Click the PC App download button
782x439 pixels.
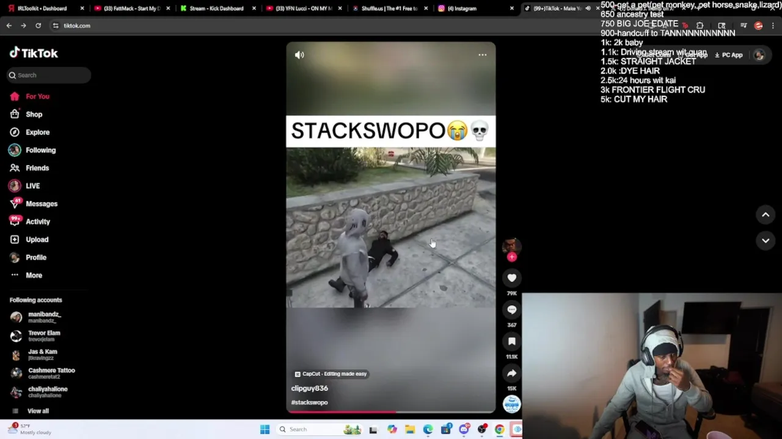point(729,55)
